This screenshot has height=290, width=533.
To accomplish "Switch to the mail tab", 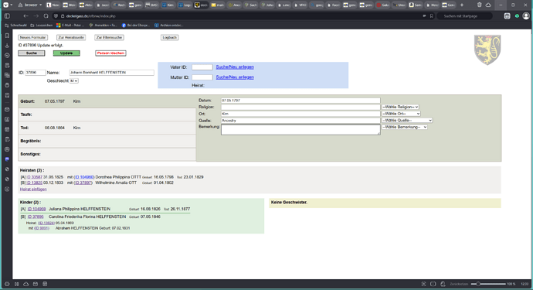I will [218, 5].
